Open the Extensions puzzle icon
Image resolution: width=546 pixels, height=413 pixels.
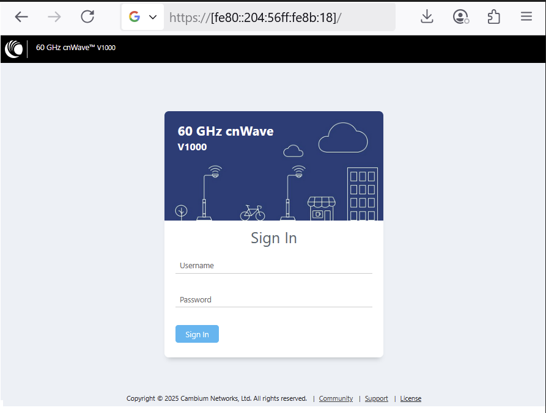pyautogui.click(x=494, y=16)
